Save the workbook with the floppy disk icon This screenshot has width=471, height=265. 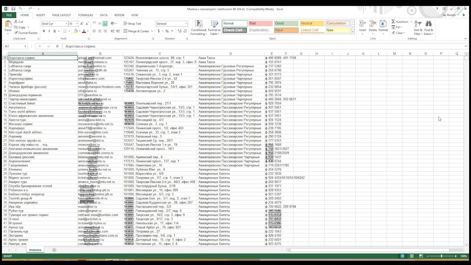coord(13,9)
